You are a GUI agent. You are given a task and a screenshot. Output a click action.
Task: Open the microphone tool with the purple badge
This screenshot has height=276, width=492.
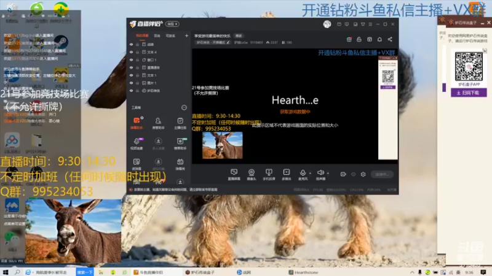click(x=137, y=144)
